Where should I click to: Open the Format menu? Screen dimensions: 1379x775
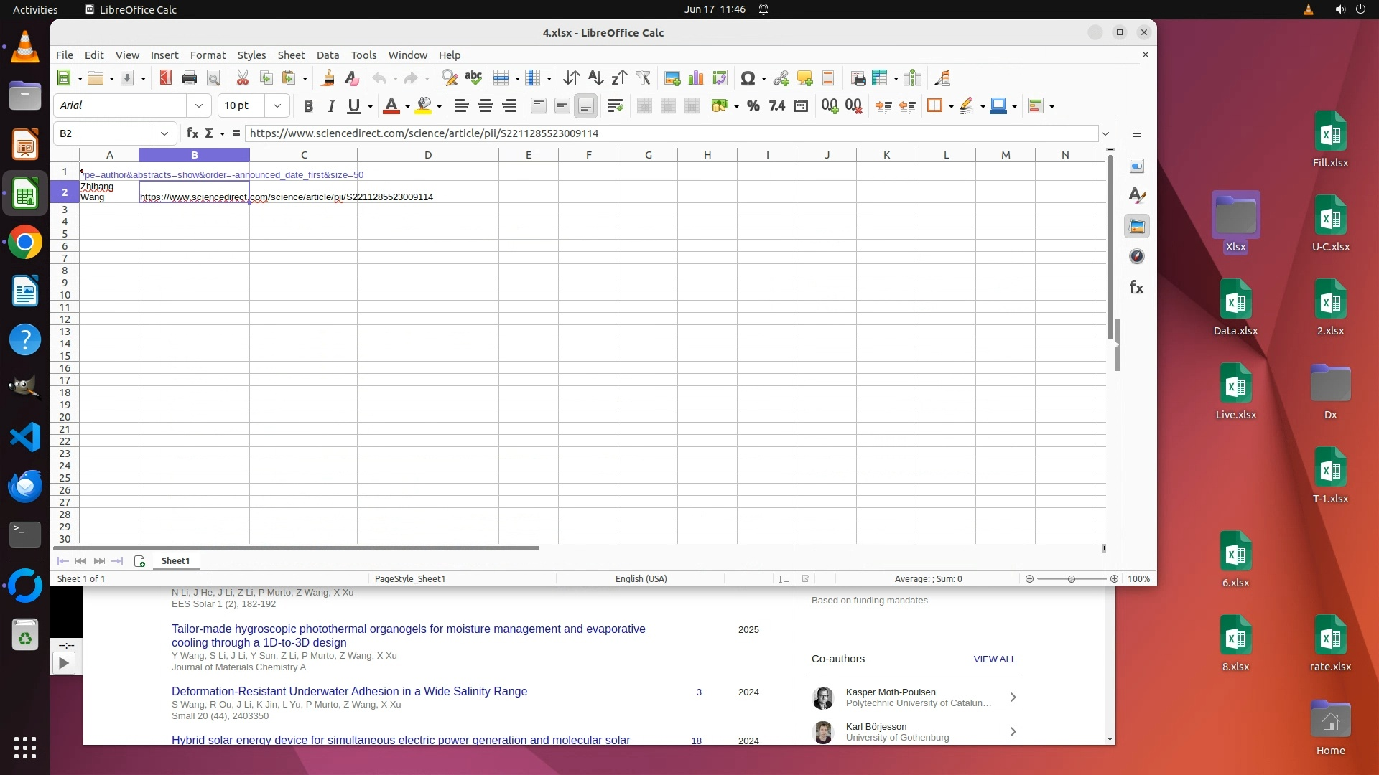208,55
